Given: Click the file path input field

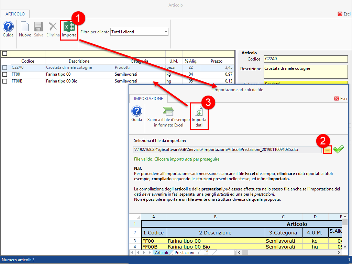Looking at the screenshot, I should (228, 150).
